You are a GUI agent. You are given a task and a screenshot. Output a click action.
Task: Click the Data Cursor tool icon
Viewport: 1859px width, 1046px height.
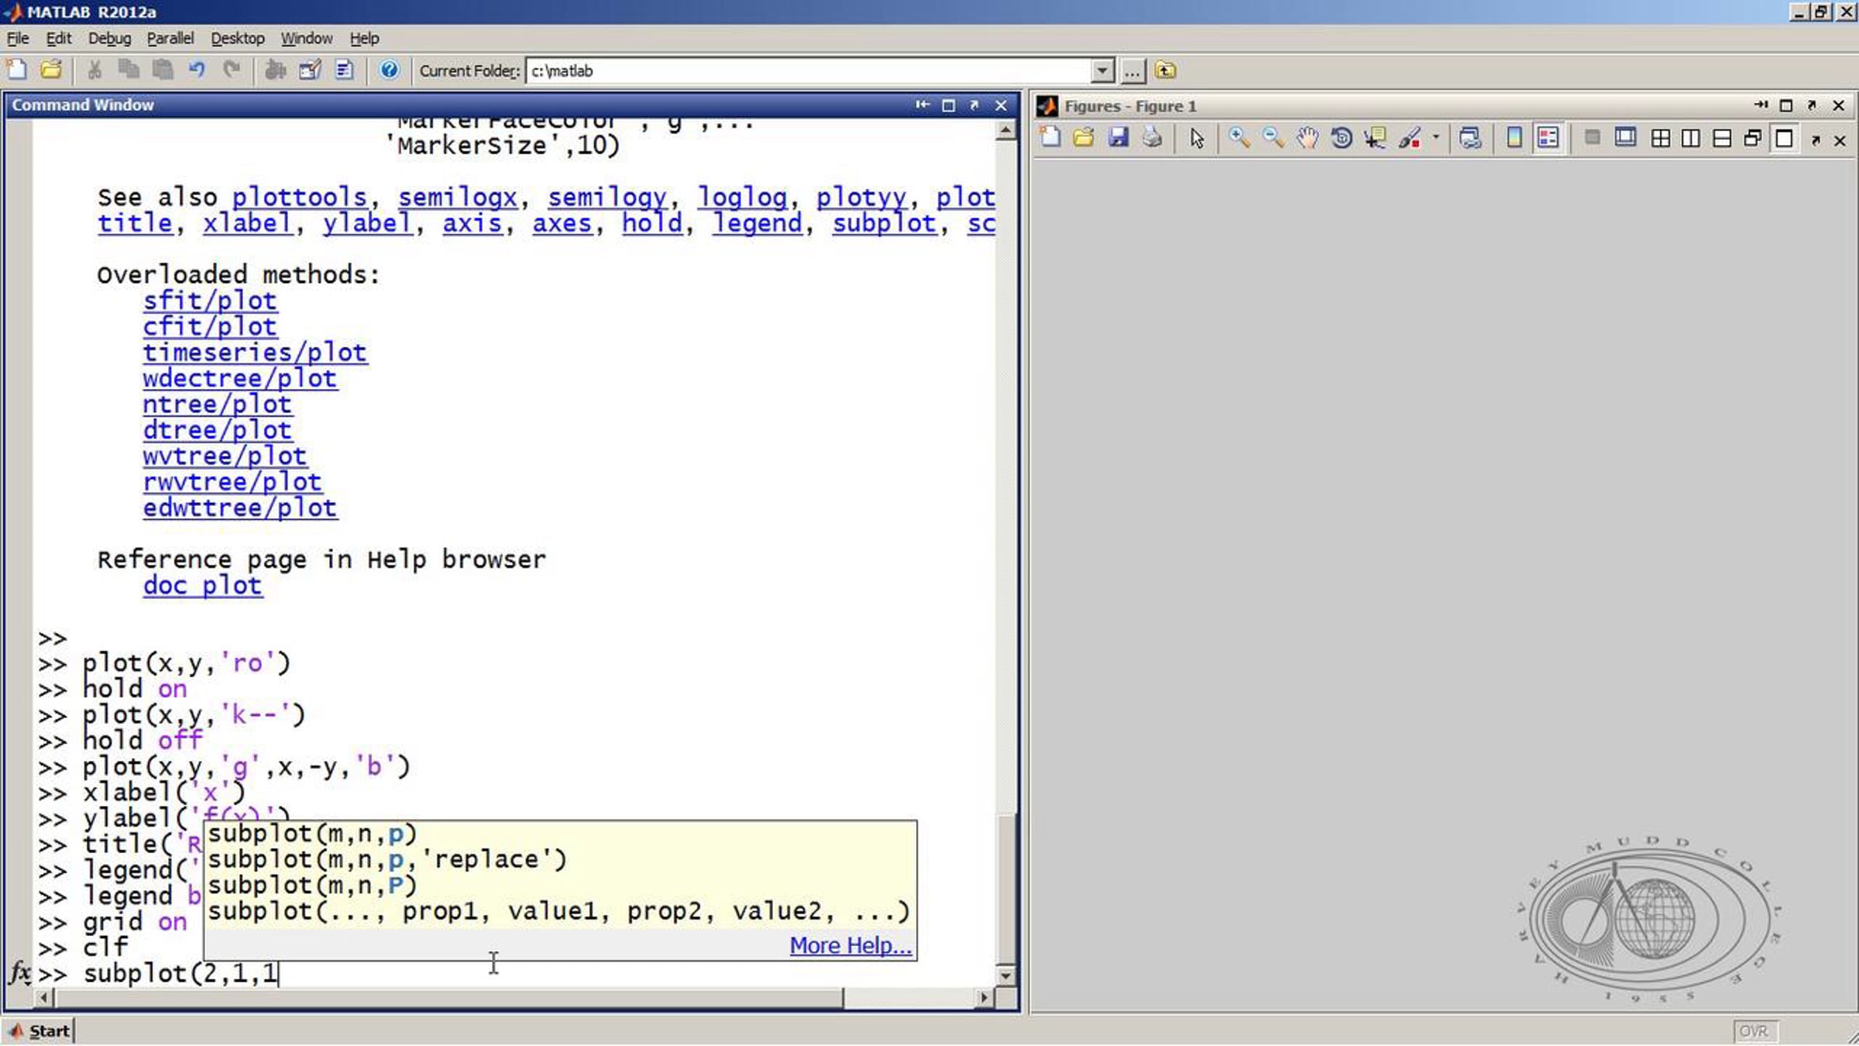pyautogui.click(x=1376, y=138)
